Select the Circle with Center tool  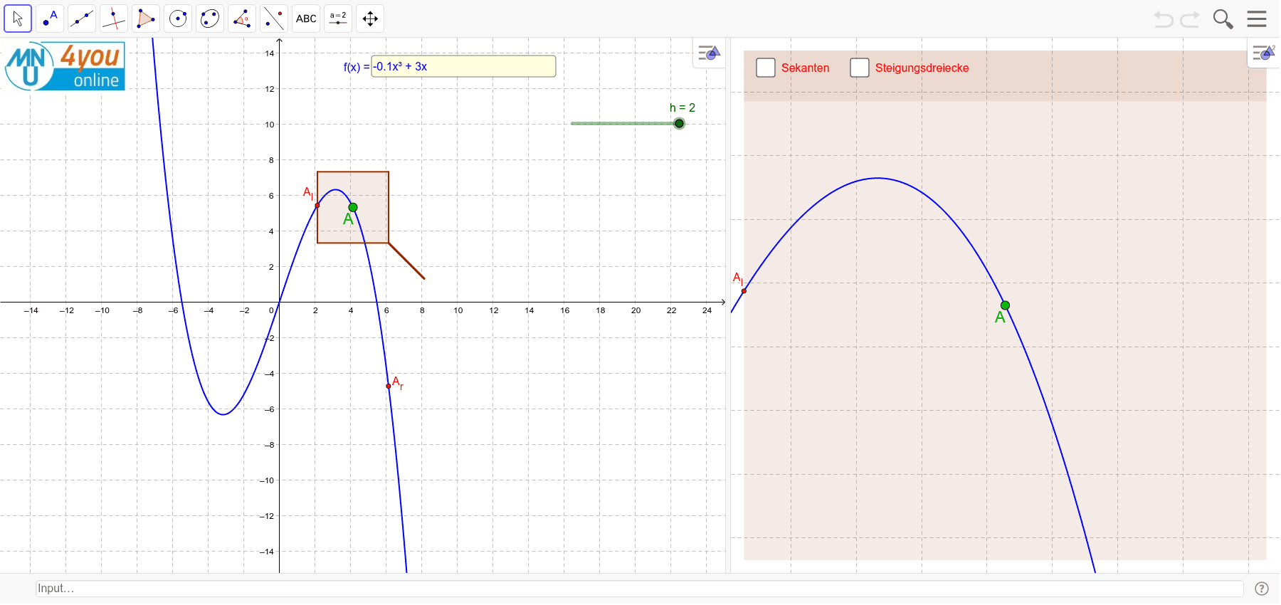pyautogui.click(x=178, y=19)
